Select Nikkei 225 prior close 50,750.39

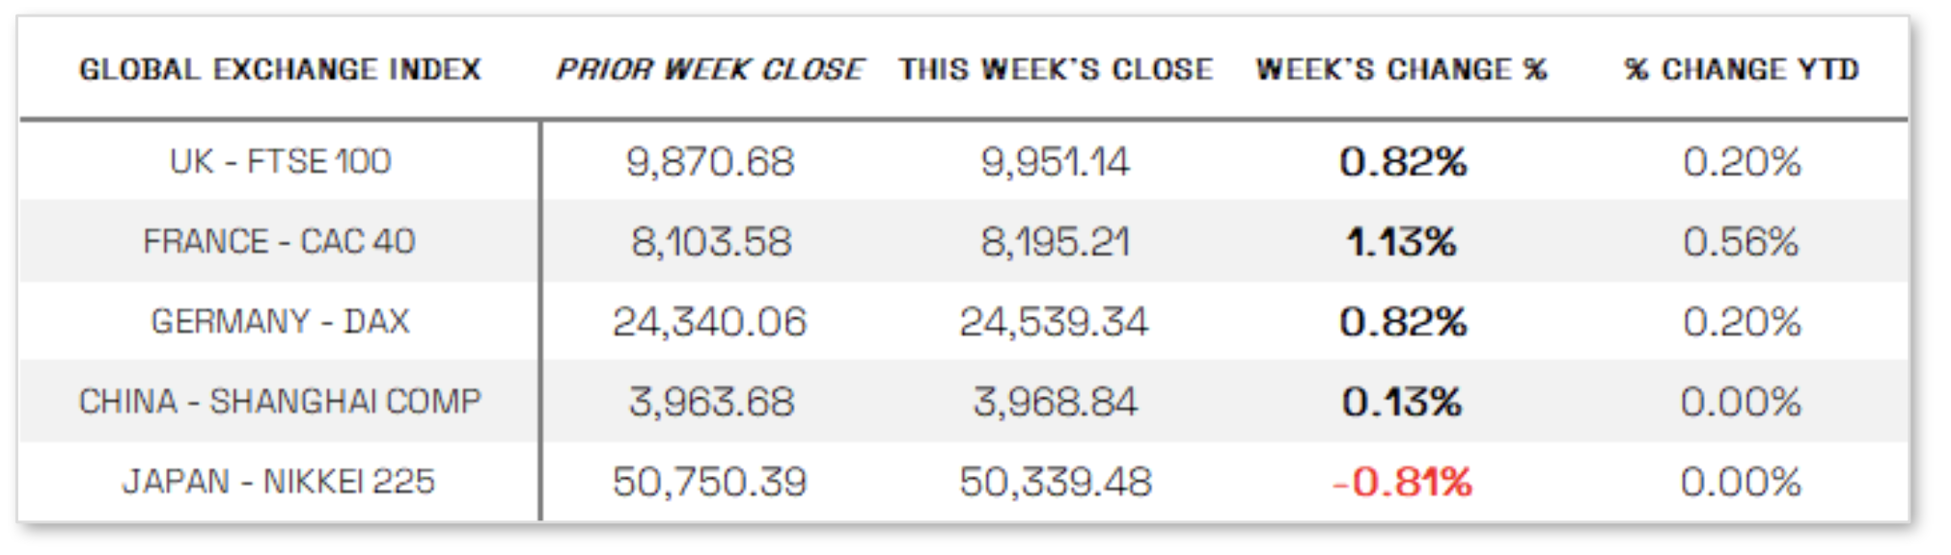[x=710, y=482]
